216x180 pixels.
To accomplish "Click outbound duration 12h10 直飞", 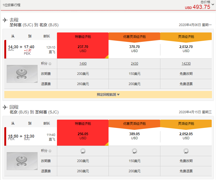I will point(51,50).
